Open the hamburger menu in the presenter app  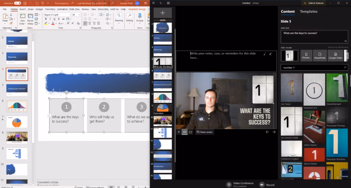(153, 3)
